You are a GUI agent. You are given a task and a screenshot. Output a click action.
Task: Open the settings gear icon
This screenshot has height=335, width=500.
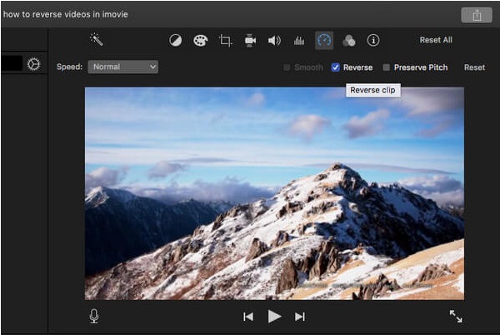(x=34, y=64)
